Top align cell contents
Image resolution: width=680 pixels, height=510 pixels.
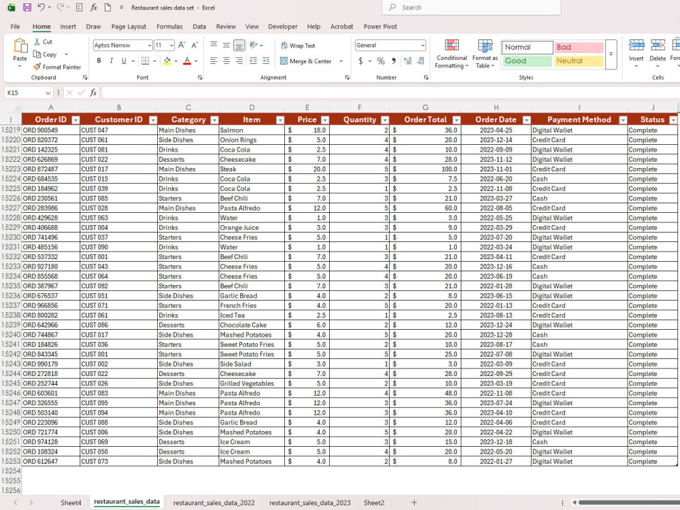pyautogui.click(x=214, y=45)
